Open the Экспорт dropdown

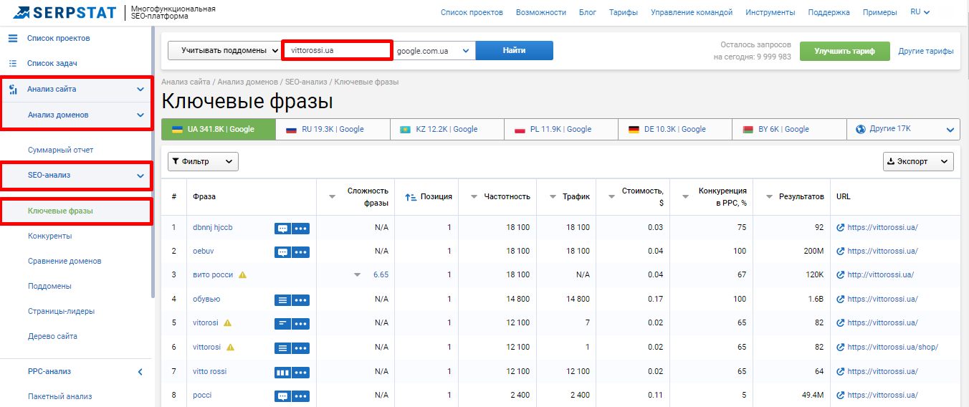click(x=918, y=161)
